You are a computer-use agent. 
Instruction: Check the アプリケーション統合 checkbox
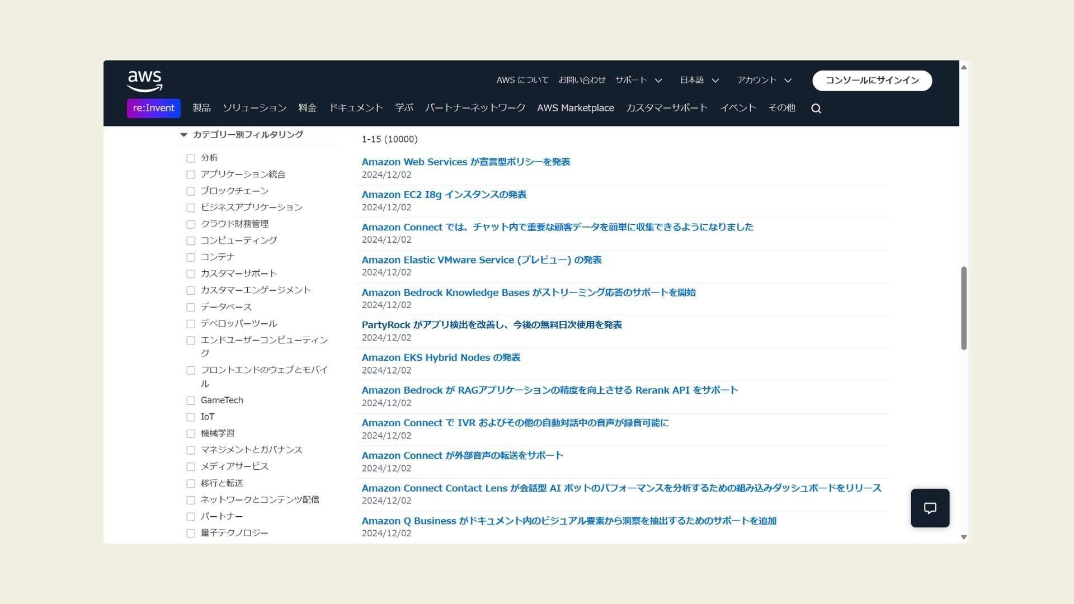tap(191, 175)
